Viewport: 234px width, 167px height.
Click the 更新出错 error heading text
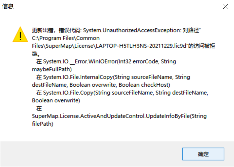click(x=43, y=30)
